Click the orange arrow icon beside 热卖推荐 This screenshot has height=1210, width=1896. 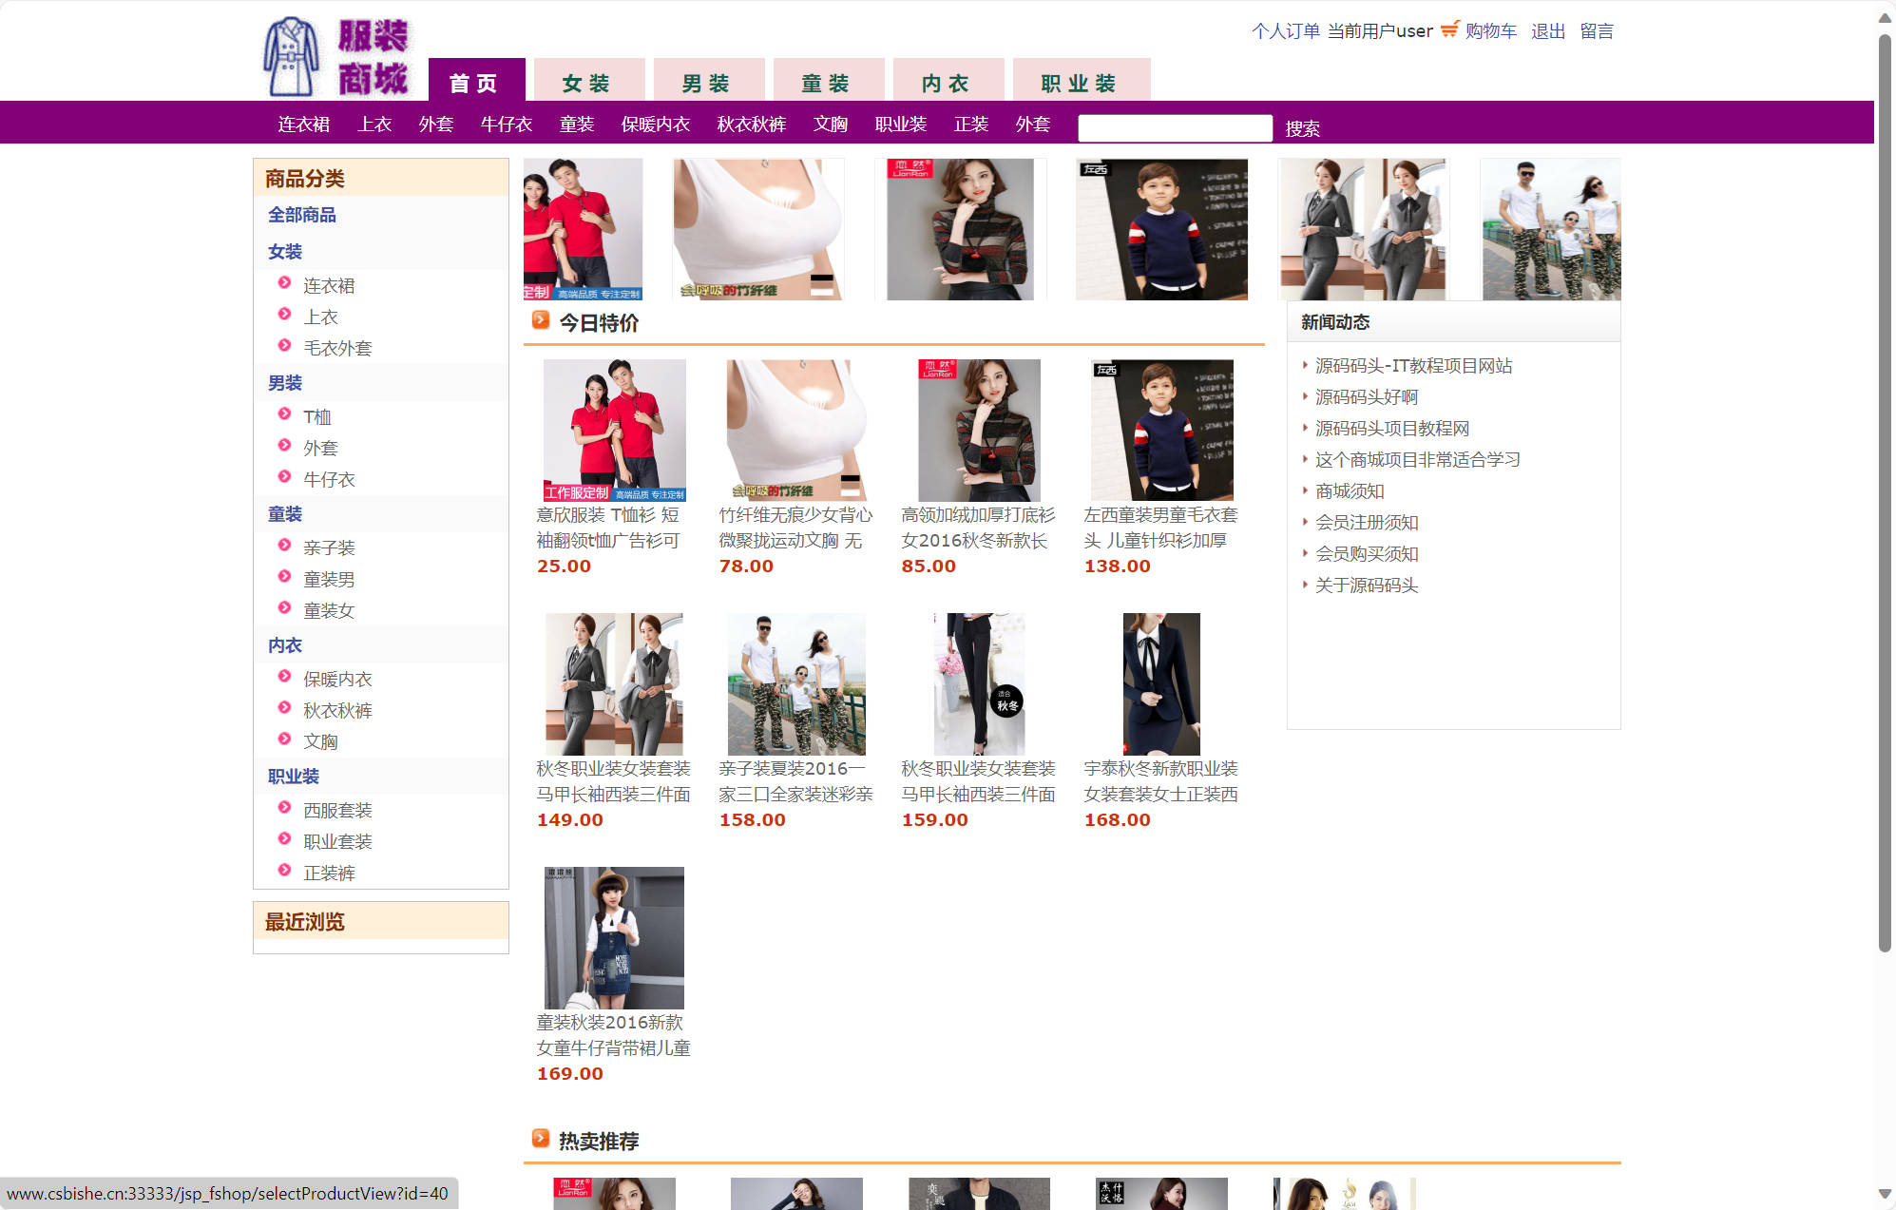543,1138
